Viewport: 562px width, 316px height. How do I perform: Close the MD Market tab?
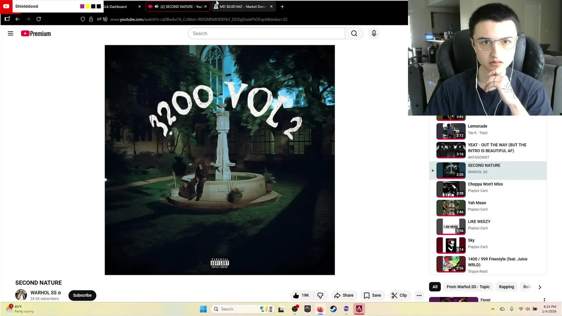[x=271, y=7]
